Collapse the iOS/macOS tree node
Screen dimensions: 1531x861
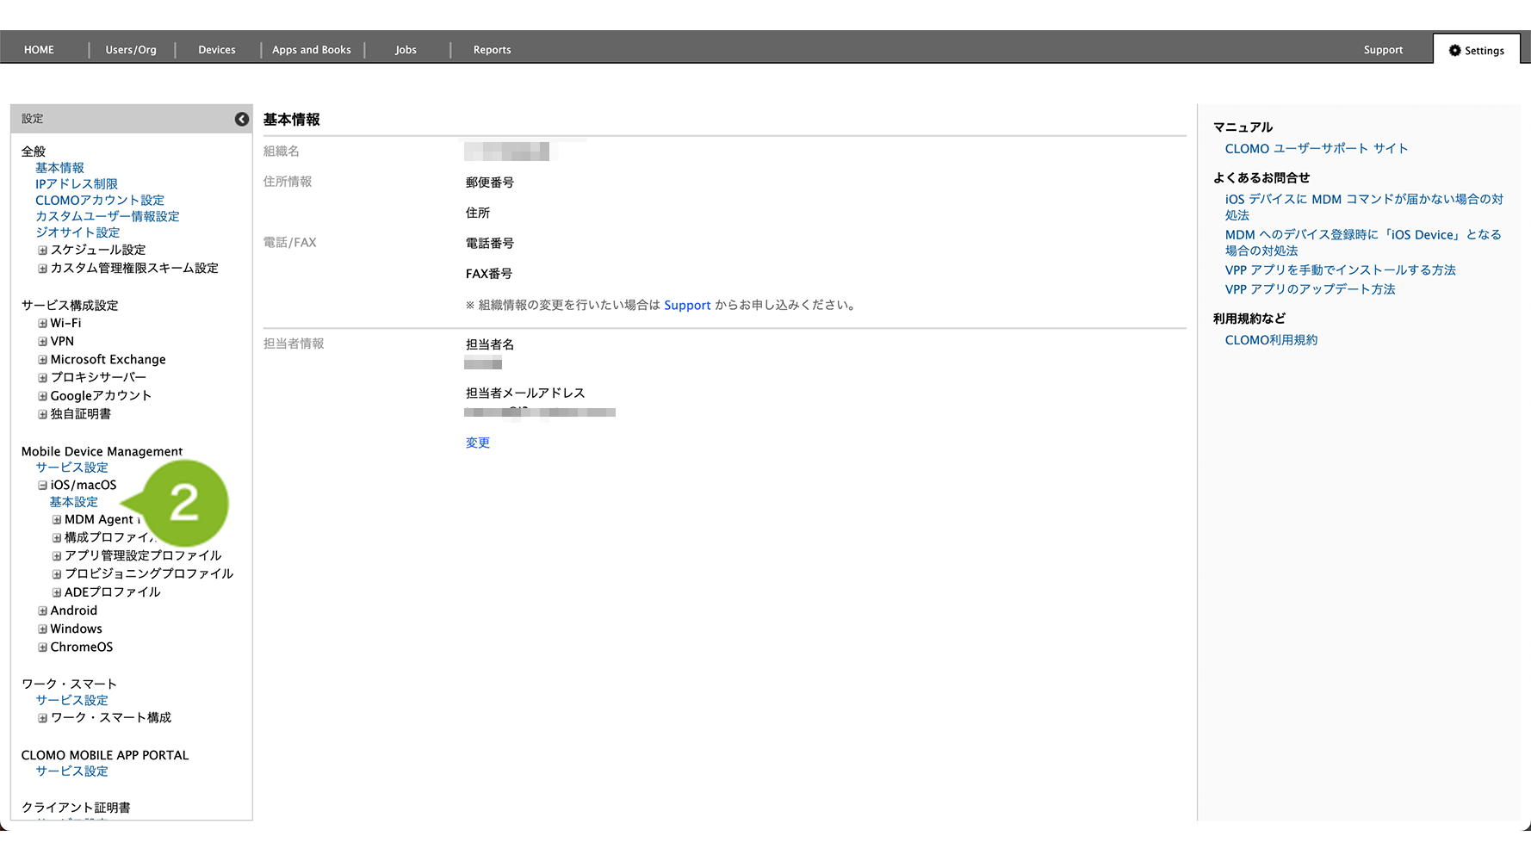point(42,486)
